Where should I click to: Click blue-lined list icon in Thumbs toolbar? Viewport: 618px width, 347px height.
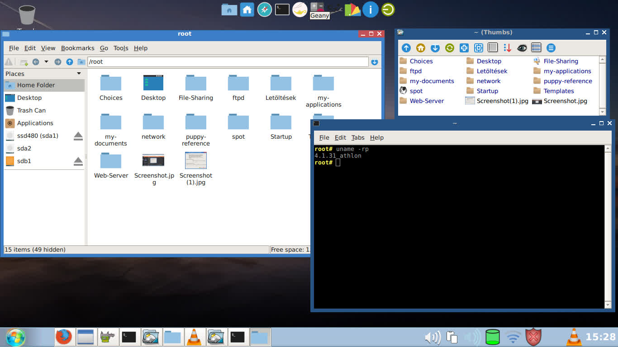536,47
